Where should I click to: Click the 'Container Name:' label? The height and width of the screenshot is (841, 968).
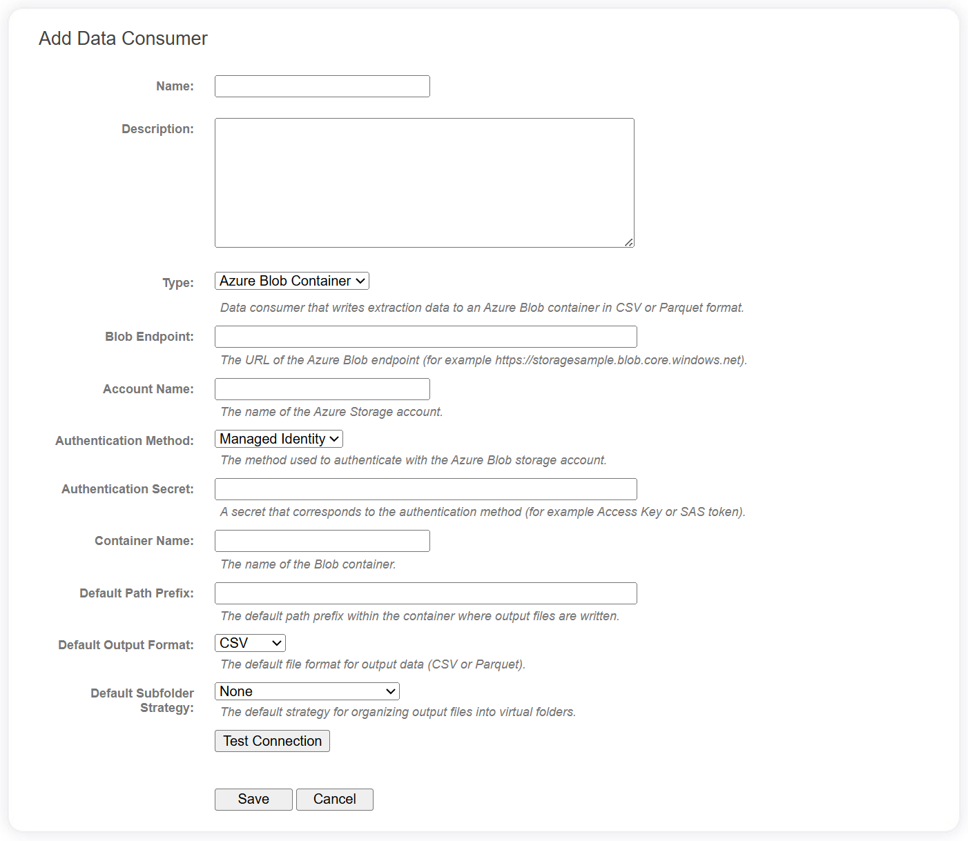click(144, 541)
